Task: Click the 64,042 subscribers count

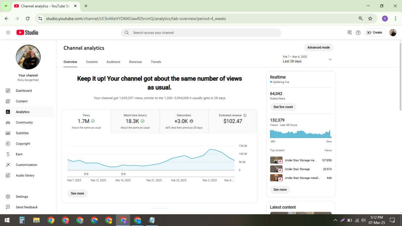Action: pos(276,94)
